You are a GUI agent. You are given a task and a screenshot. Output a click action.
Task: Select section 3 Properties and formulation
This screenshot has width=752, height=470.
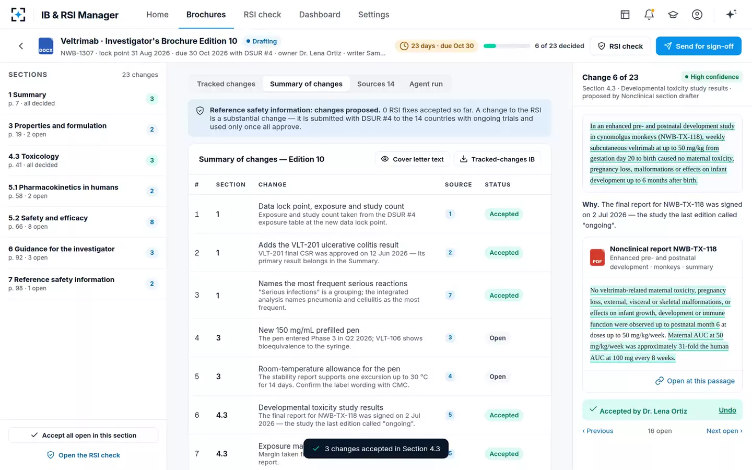coord(83,130)
